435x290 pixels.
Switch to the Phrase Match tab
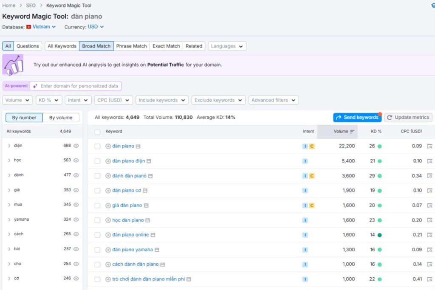[131, 46]
